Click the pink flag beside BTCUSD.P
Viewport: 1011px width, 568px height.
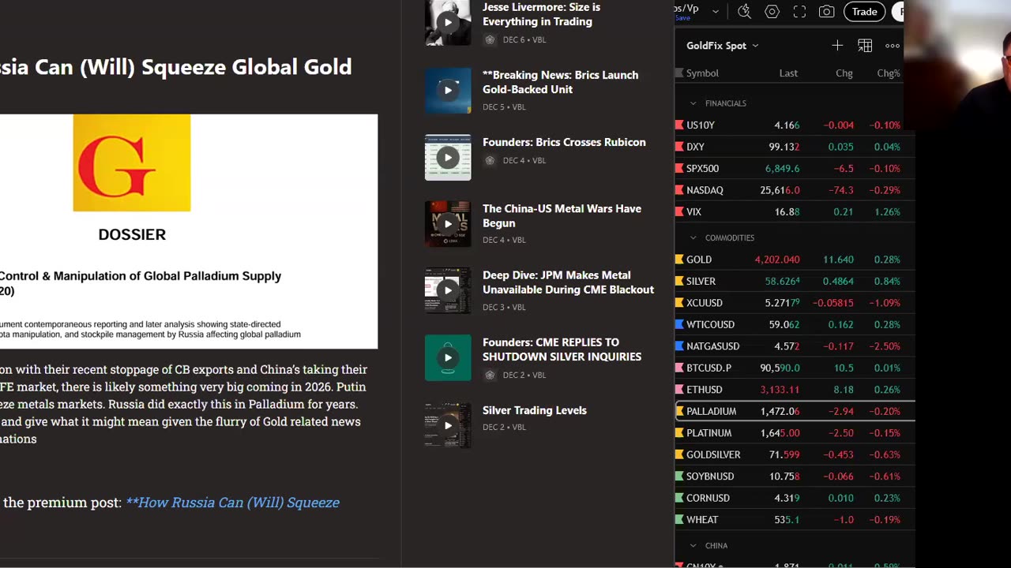(x=679, y=368)
